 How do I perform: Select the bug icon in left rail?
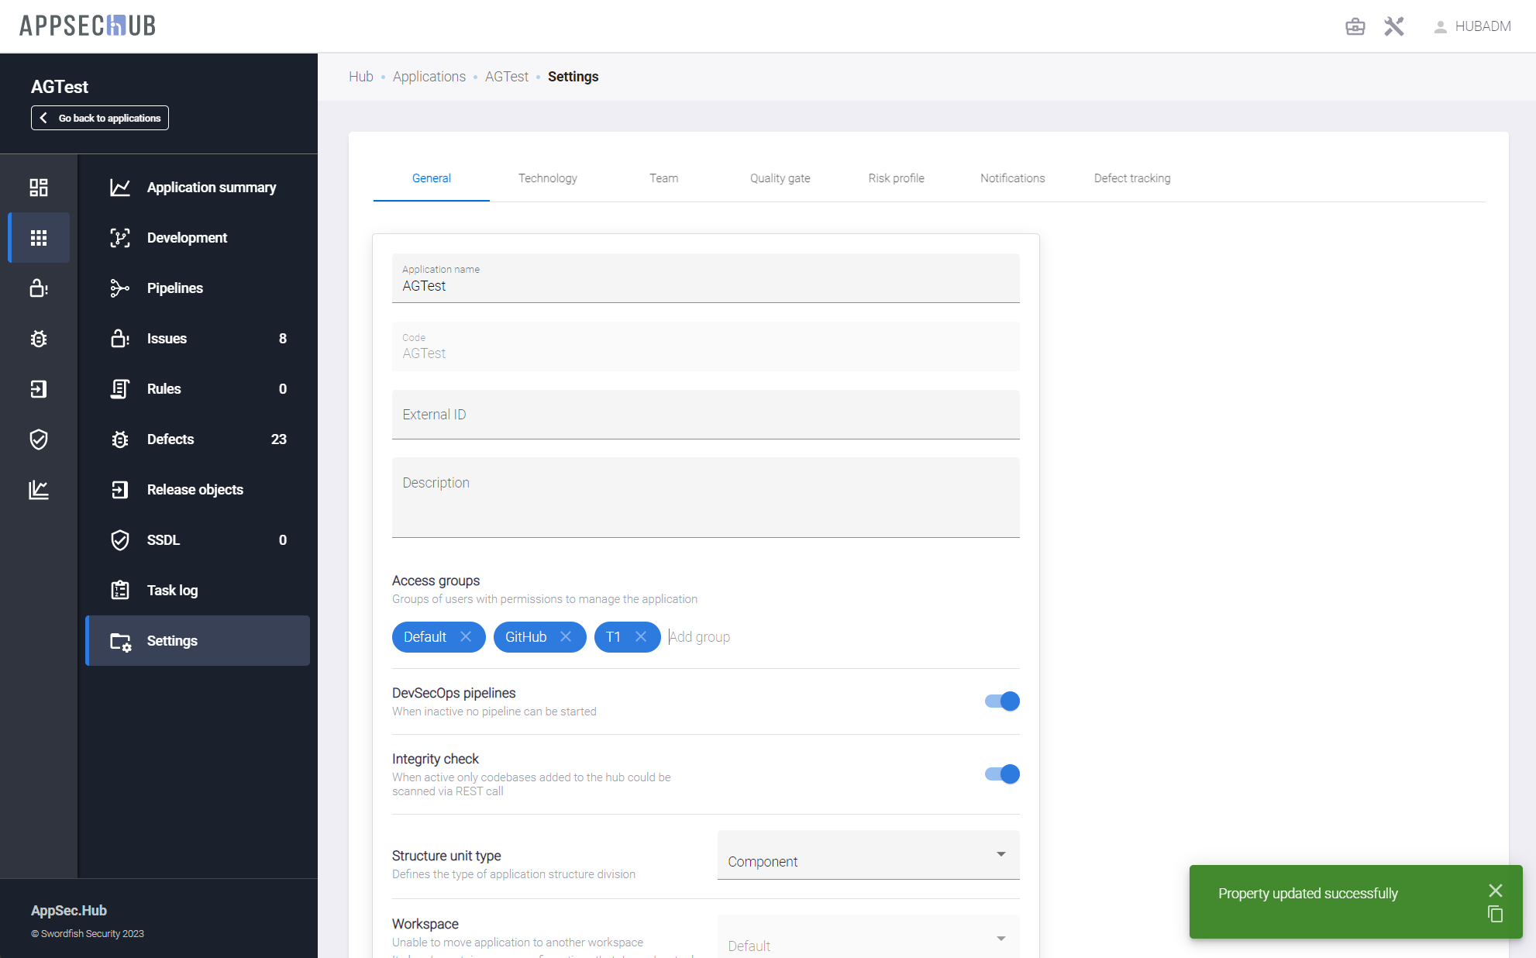(39, 339)
